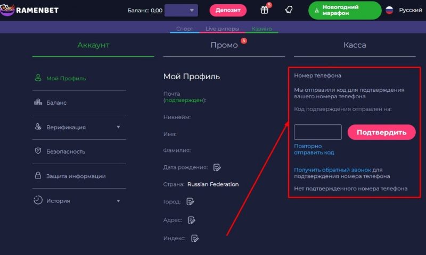The image size is (426, 255).
Task: Click the Мой Профиль person icon
Action: [x=38, y=78]
